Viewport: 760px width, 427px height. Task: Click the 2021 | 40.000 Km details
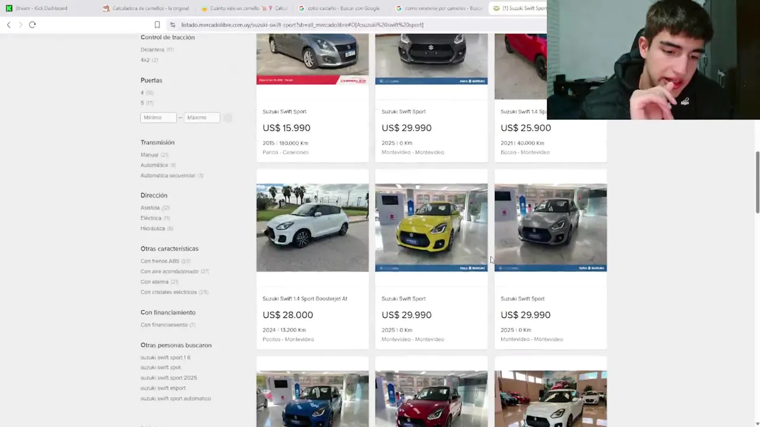tap(522, 143)
